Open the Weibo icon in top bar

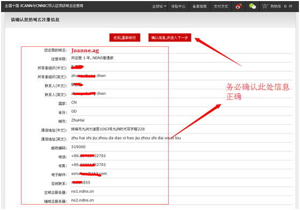[x=238, y=6]
